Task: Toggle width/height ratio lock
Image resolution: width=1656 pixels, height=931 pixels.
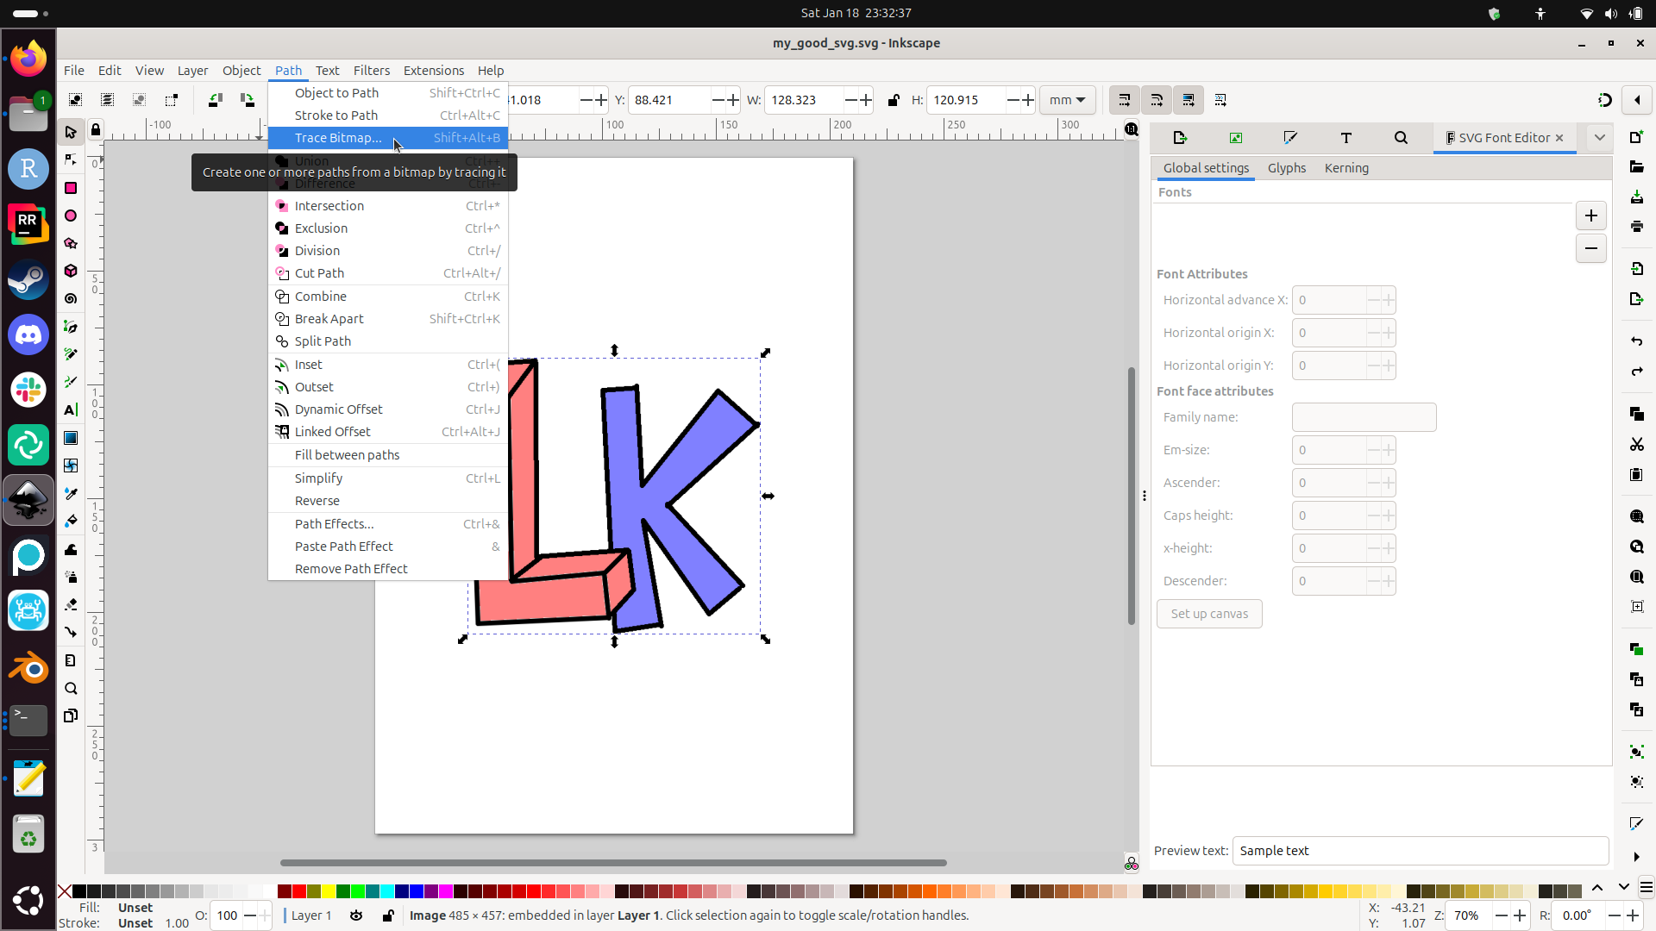Action: pyautogui.click(x=894, y=100)
